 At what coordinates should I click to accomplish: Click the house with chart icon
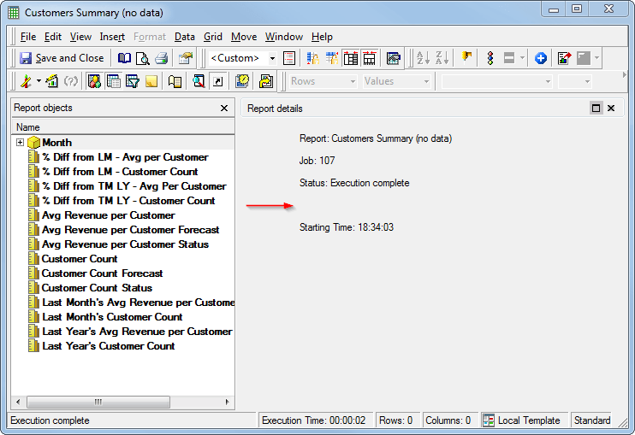pos(51,81)
